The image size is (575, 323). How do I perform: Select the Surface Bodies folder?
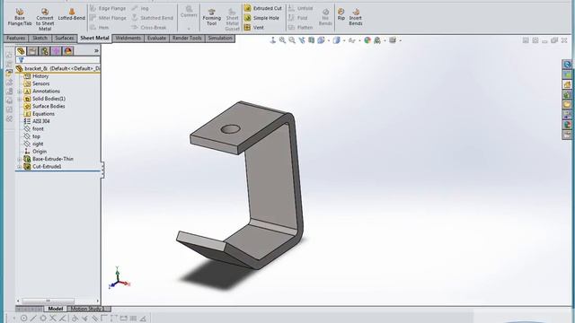(x=44, y=106)
